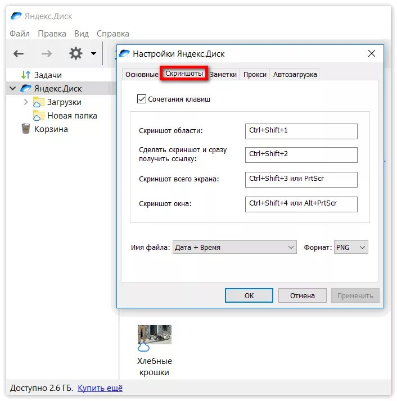Select the Скриншоты tab
This screenshot has height=401, width=397.
[x=184, y=74]
